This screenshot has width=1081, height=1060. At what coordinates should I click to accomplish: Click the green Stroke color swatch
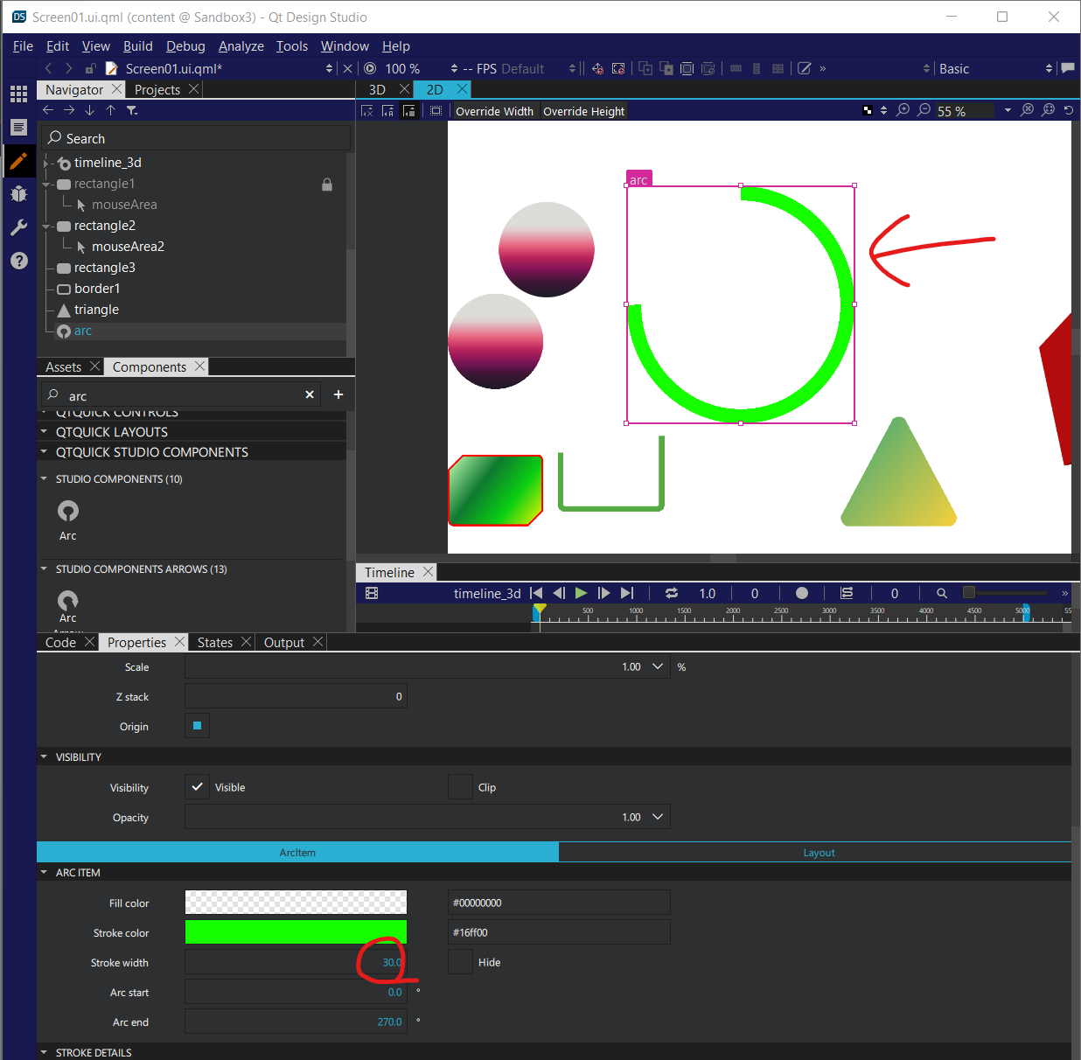[296, 932]
